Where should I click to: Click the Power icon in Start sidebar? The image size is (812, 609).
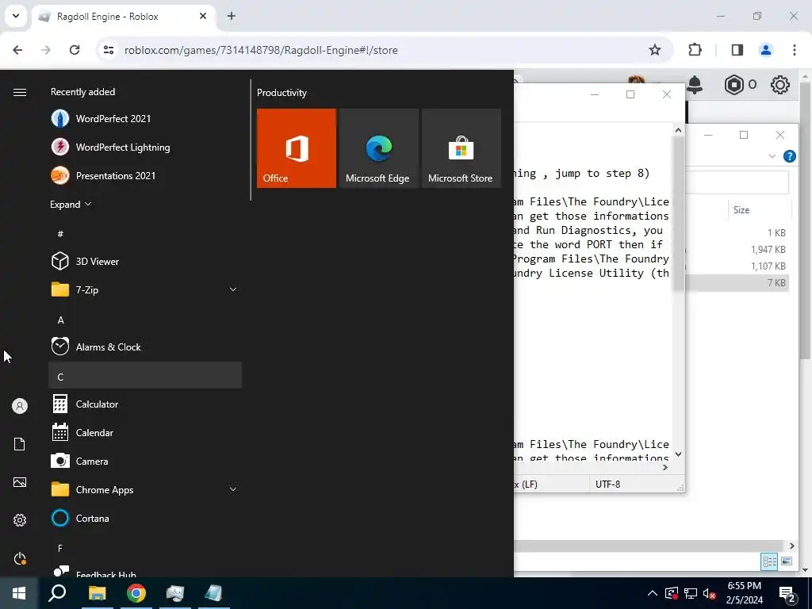(x=20, y=558)
